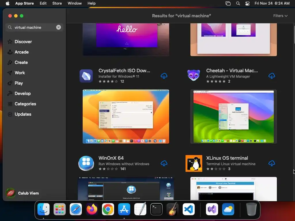Open Weather app from the Dock
Viewport: 295px width, 221px height.
[x=228, y=209]
